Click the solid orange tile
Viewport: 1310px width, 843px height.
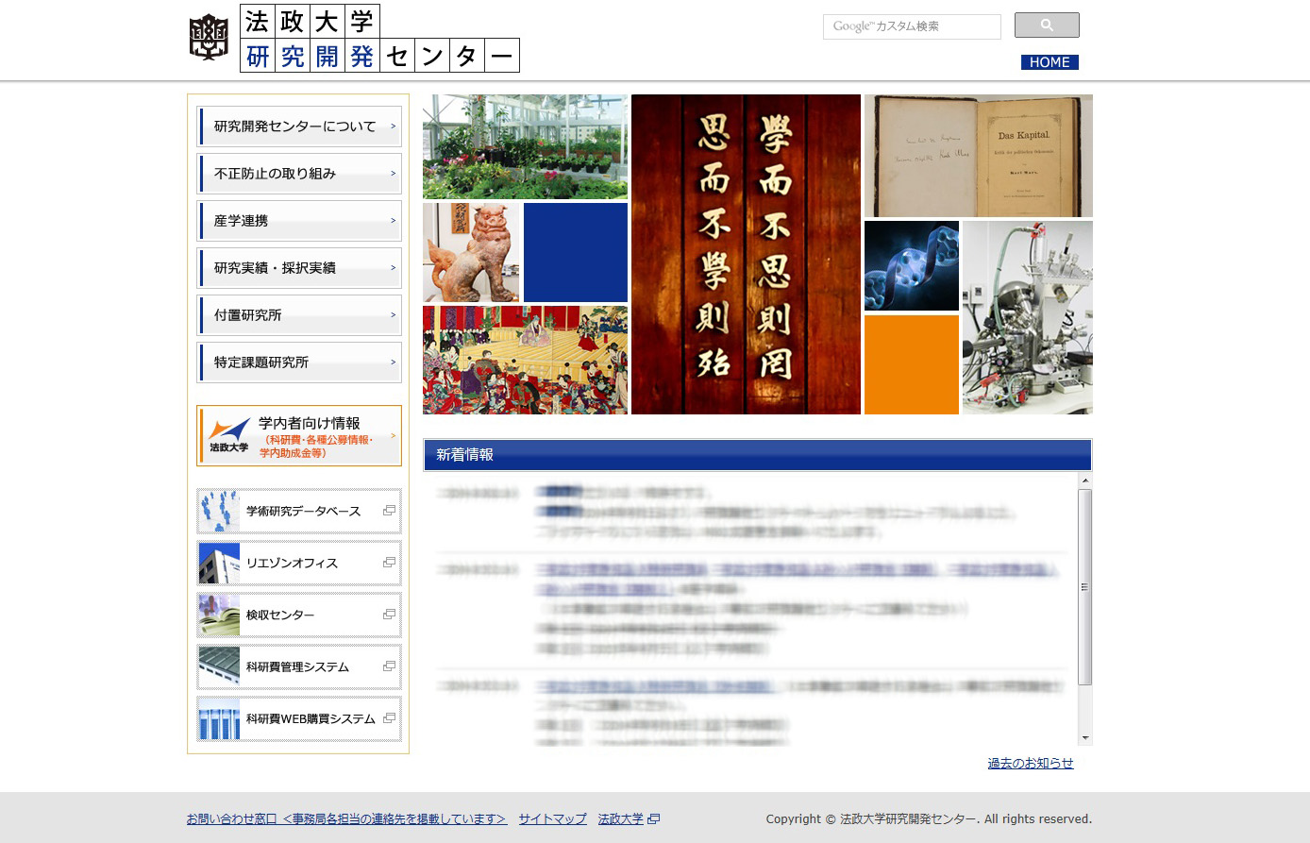[x=912, y=364]
